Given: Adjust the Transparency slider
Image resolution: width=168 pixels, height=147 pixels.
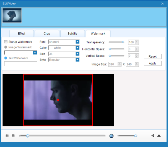Looking at the screenshot, I should point(116,42).
